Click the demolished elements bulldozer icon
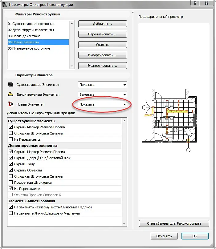Image resolution: width=216 pixels, height=249 pixels. point(11,94)
